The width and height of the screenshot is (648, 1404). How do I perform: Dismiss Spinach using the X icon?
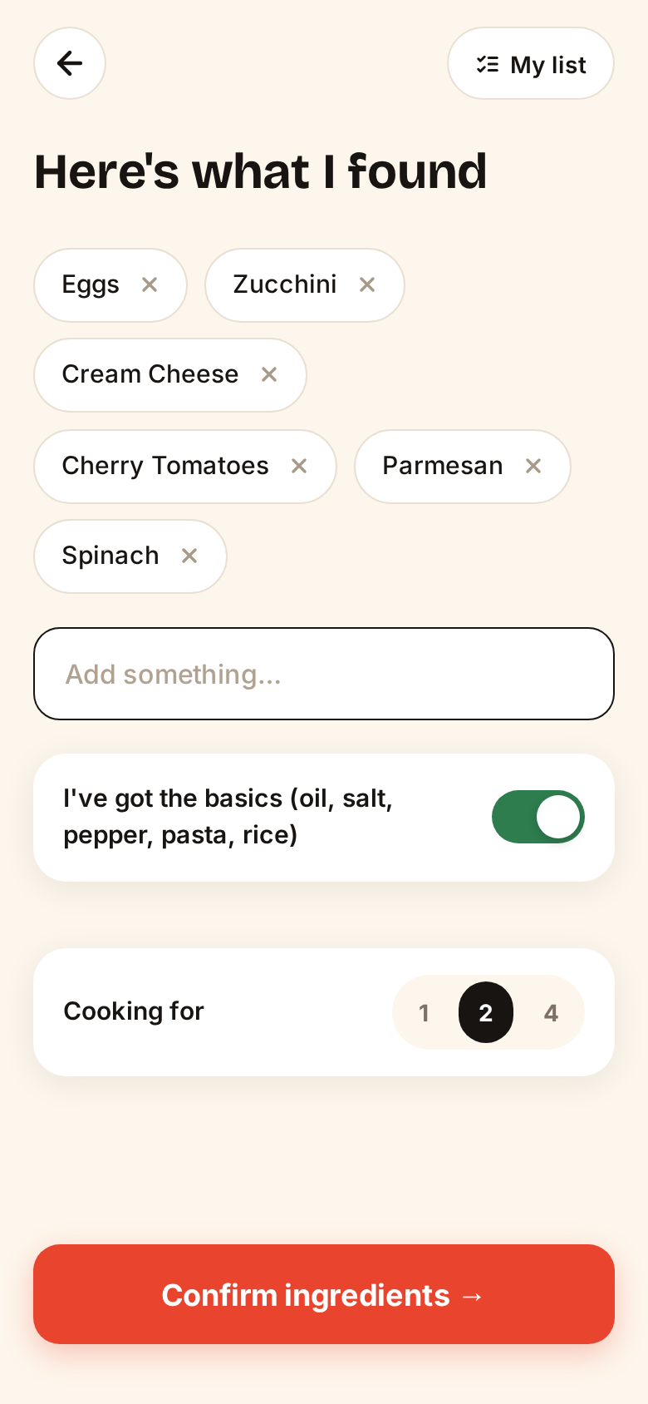pyautogui.click(x=189, y=556)
